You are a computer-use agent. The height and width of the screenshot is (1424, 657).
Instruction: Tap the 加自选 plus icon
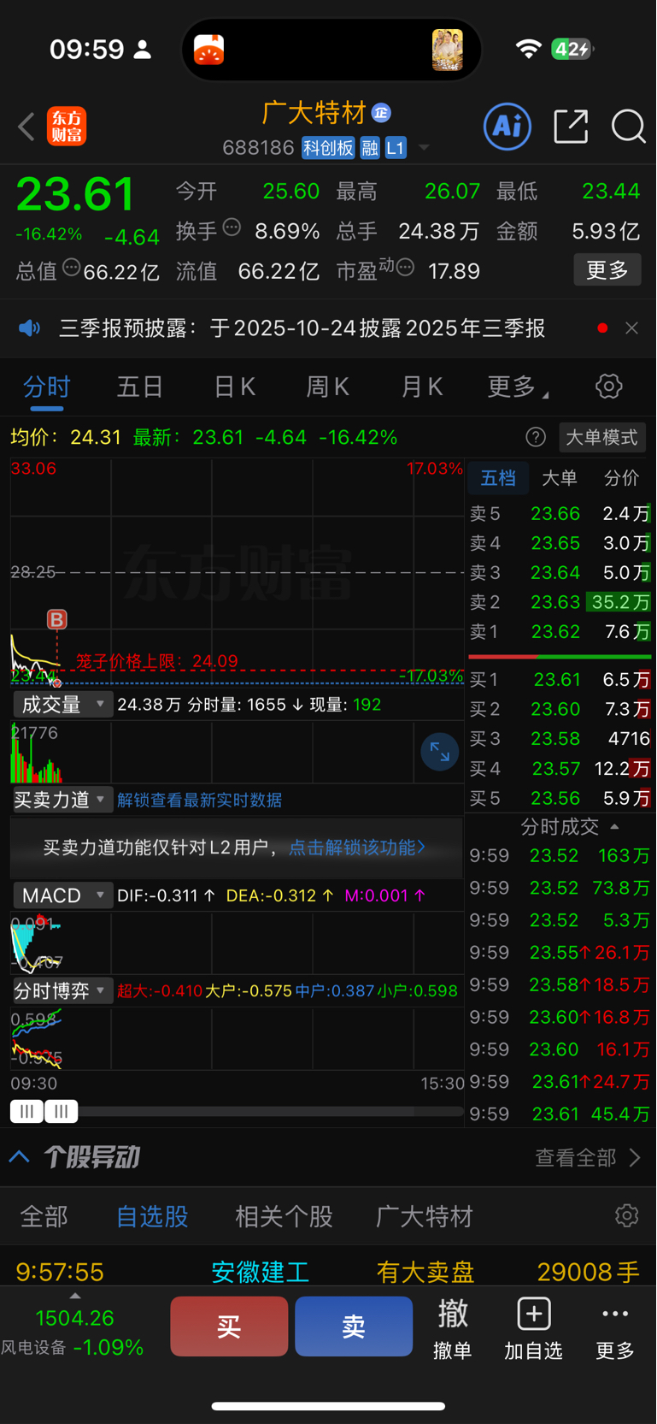534,1314
